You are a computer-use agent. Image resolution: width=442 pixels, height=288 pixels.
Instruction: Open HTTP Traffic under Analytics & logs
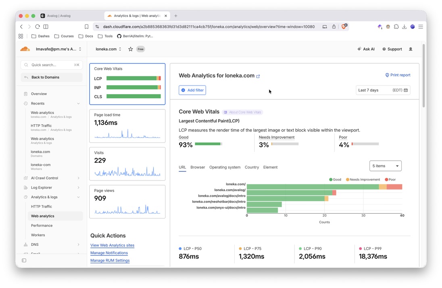(x=42, y=206)
